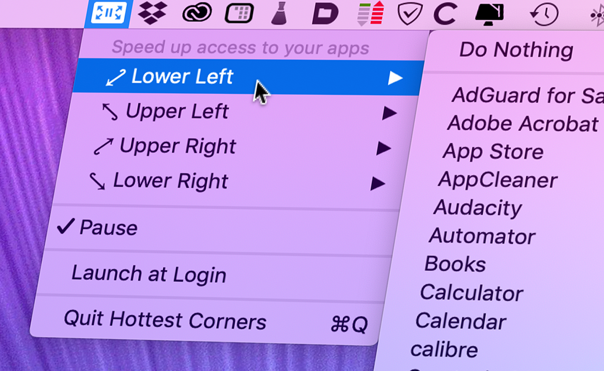Click the Hottest Corners menu bar icon

(108, 13)
